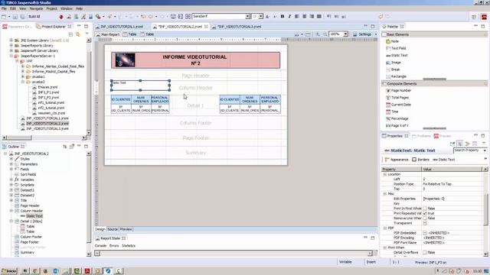Click the zoom in icon in editor
The width and height of the screenshot is (490, 275).
[318, 34]
